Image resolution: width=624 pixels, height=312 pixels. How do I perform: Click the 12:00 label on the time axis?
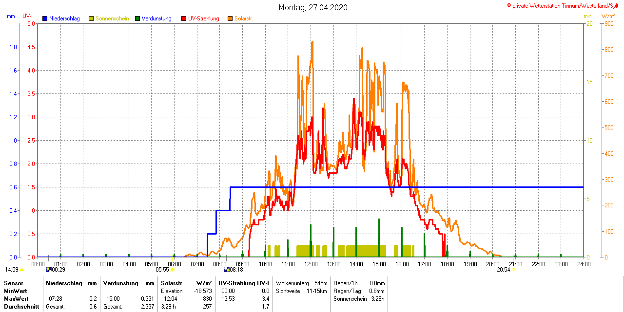(311, 264)
